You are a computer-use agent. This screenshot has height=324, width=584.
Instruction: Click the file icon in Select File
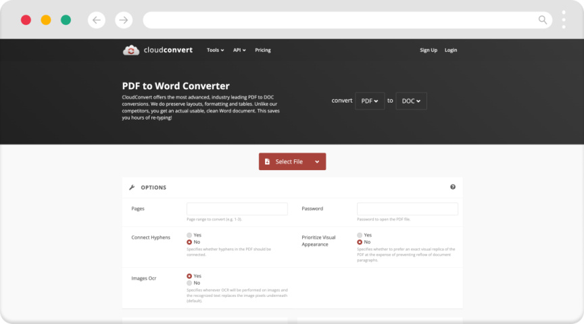[x=267, y=161]
